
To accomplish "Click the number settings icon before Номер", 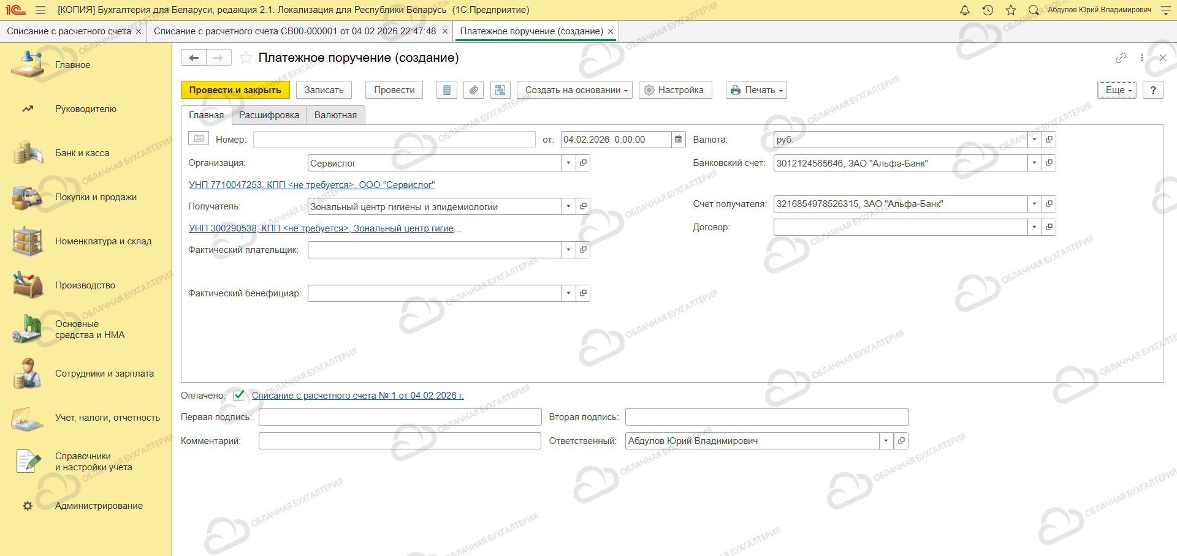I will pyautogui.click(x=199, y=138).
